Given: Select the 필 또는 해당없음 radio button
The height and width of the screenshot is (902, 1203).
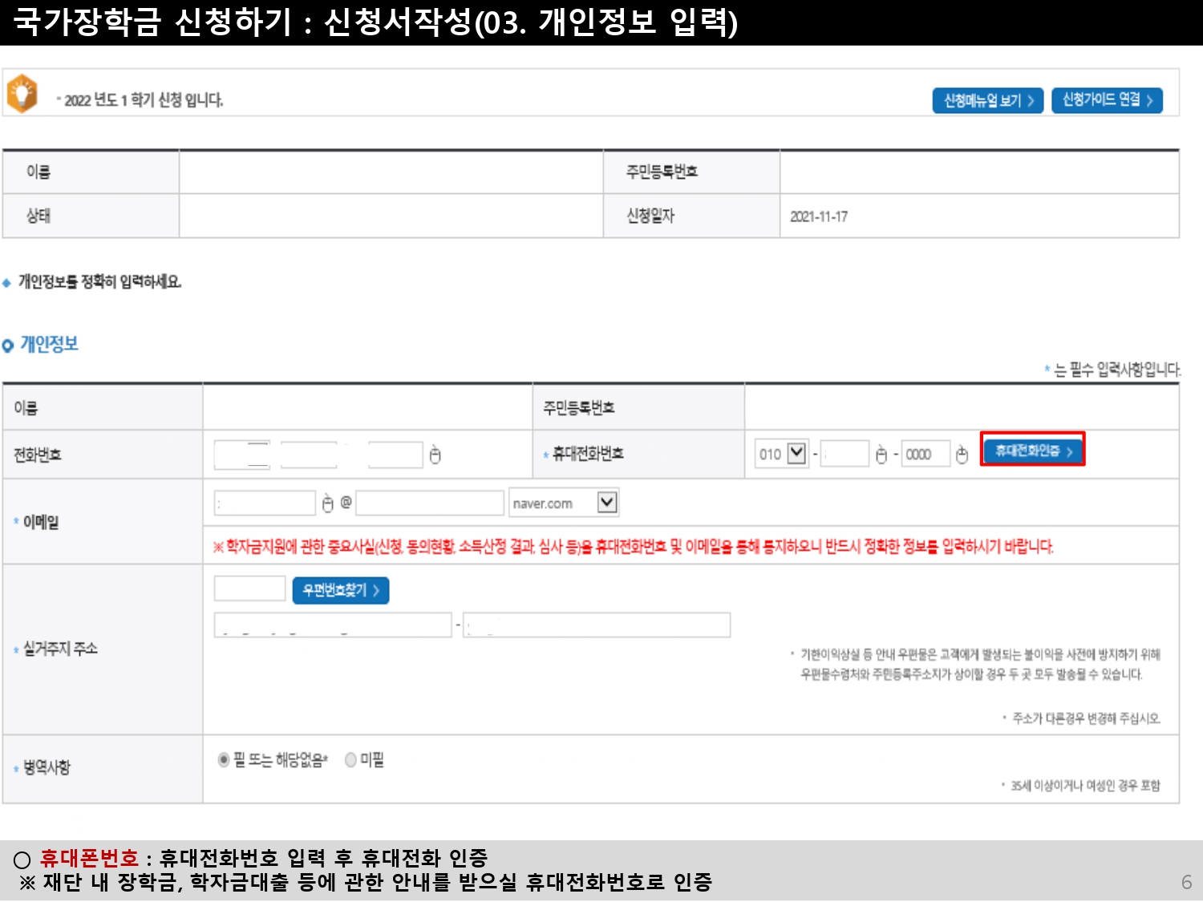Looking at the screenshot, I should point(224,759).
